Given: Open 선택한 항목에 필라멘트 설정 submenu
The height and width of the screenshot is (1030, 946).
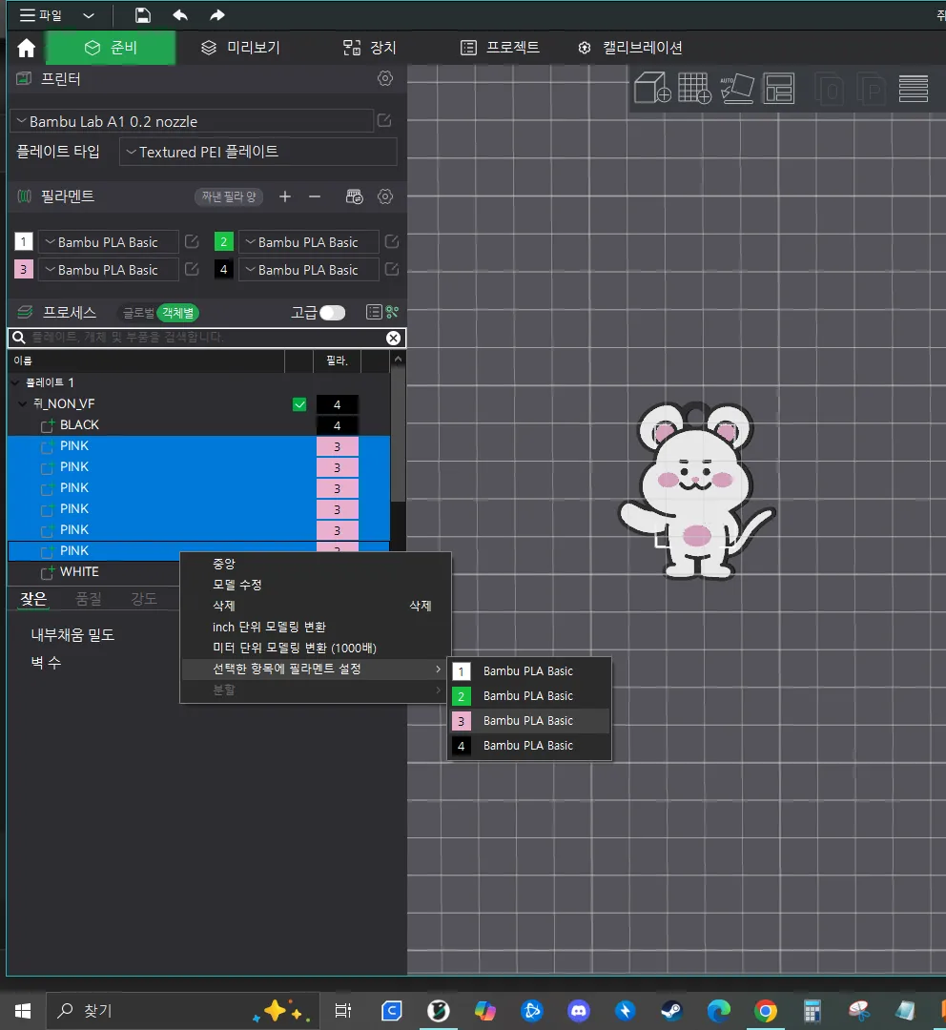Looking at the screenshot, I should 316,669.
